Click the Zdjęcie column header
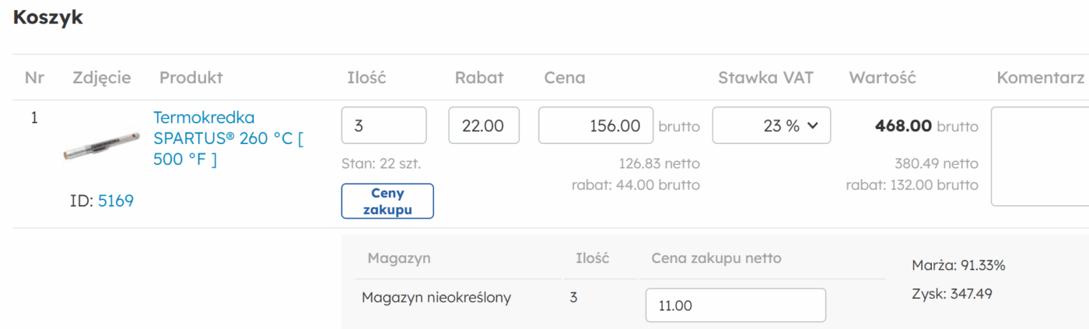 (x=102, y=78)
